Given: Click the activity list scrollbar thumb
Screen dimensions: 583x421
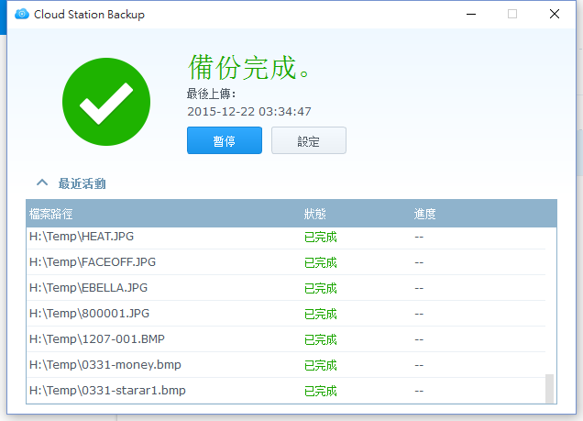Looking at the screenshot, I should point(549,388).
